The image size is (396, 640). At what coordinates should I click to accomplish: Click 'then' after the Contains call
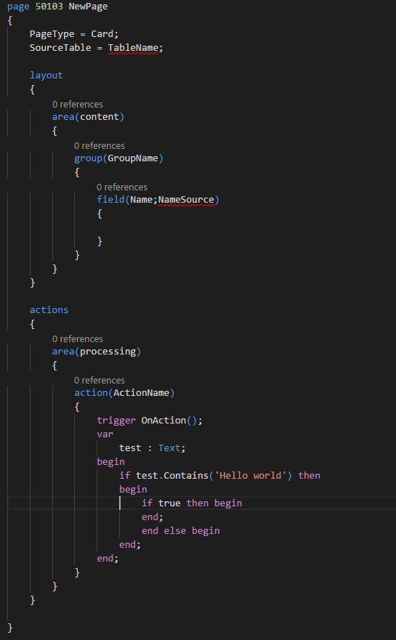(309, 476)
